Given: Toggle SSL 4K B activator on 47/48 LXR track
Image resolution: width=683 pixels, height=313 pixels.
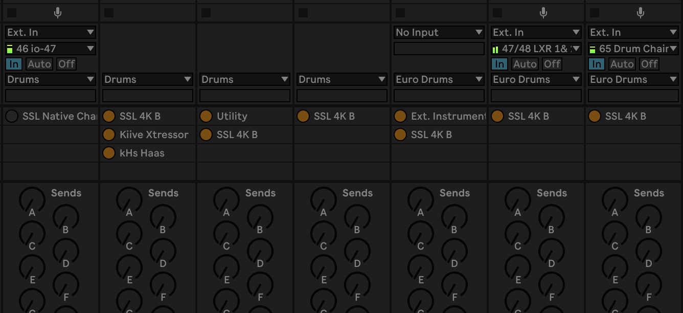Looking at the screenshot, I should 497,116.
